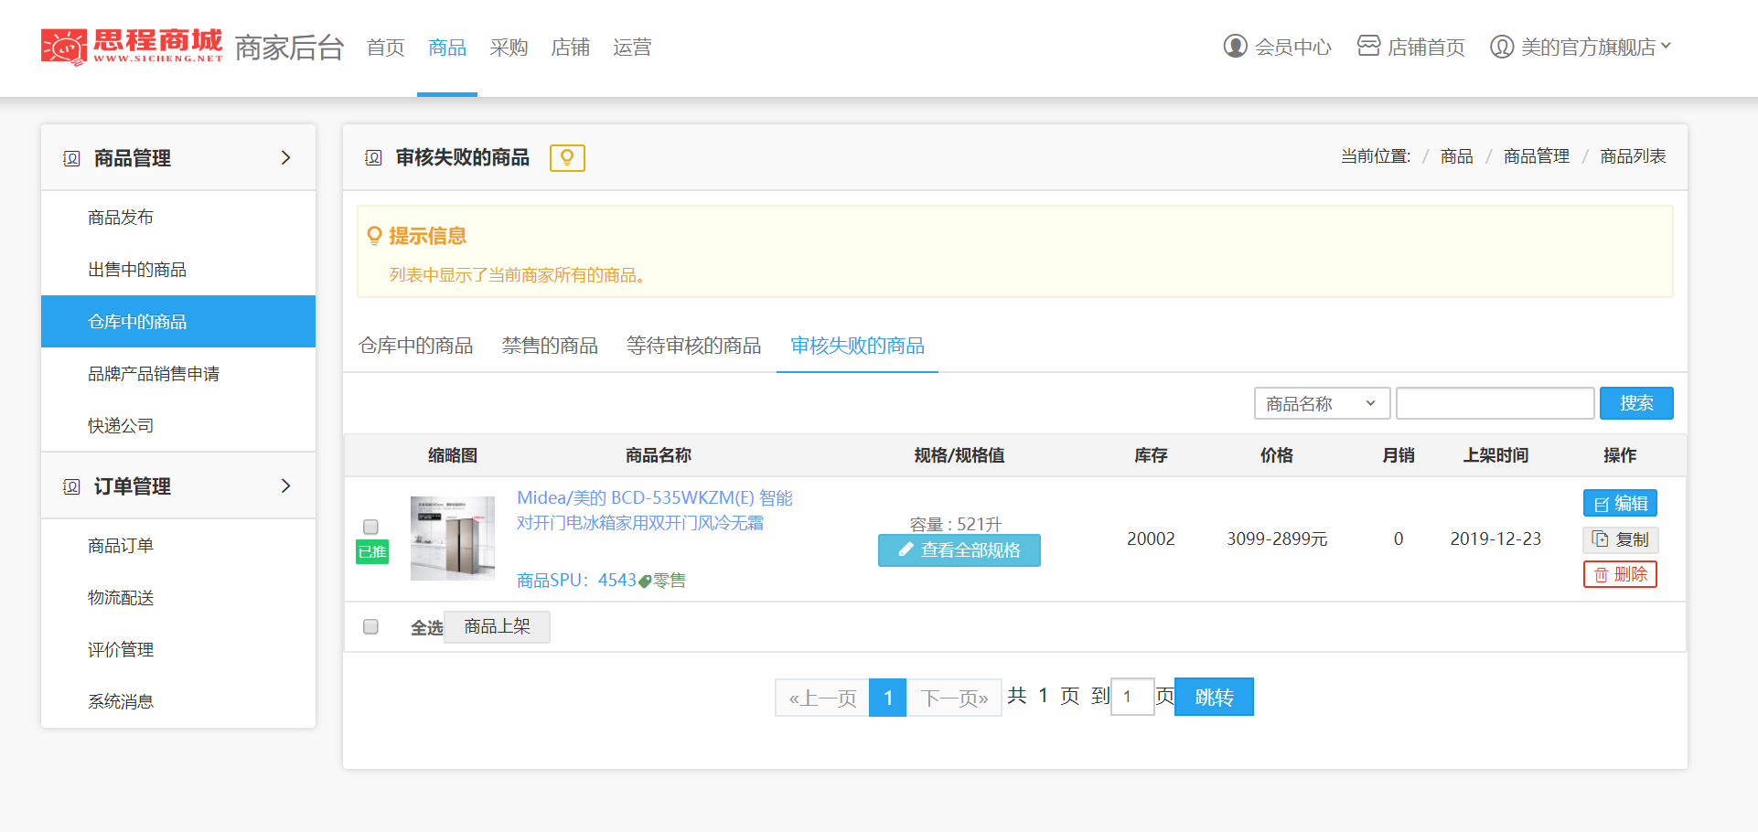
Task: Open the 美的官方旗舰店 account dropdown arrow
Action: 1666,46
